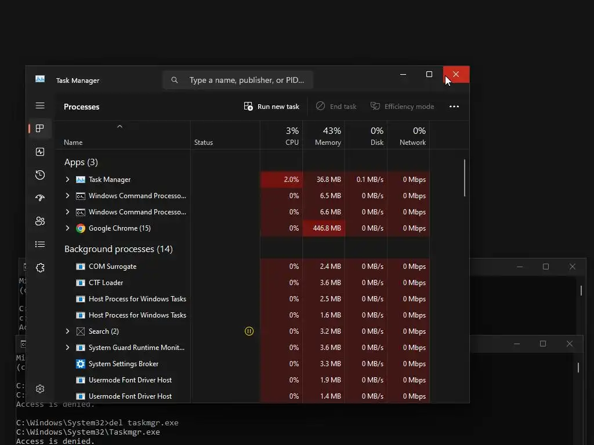Focus the name, publisher, or PID search box
594x445 pixels.
[238, 80]
